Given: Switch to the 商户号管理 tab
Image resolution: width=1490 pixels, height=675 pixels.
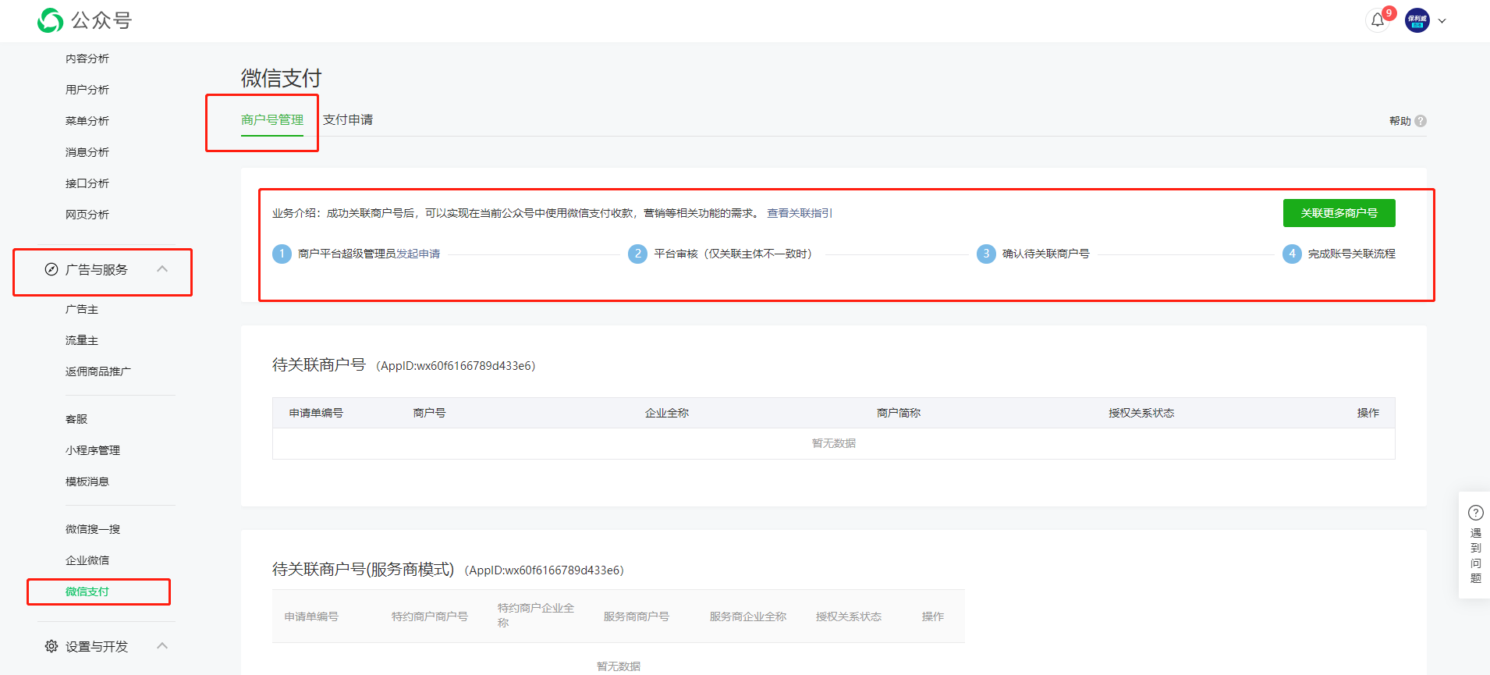Looking at the screenshot, I should point(272,119).
